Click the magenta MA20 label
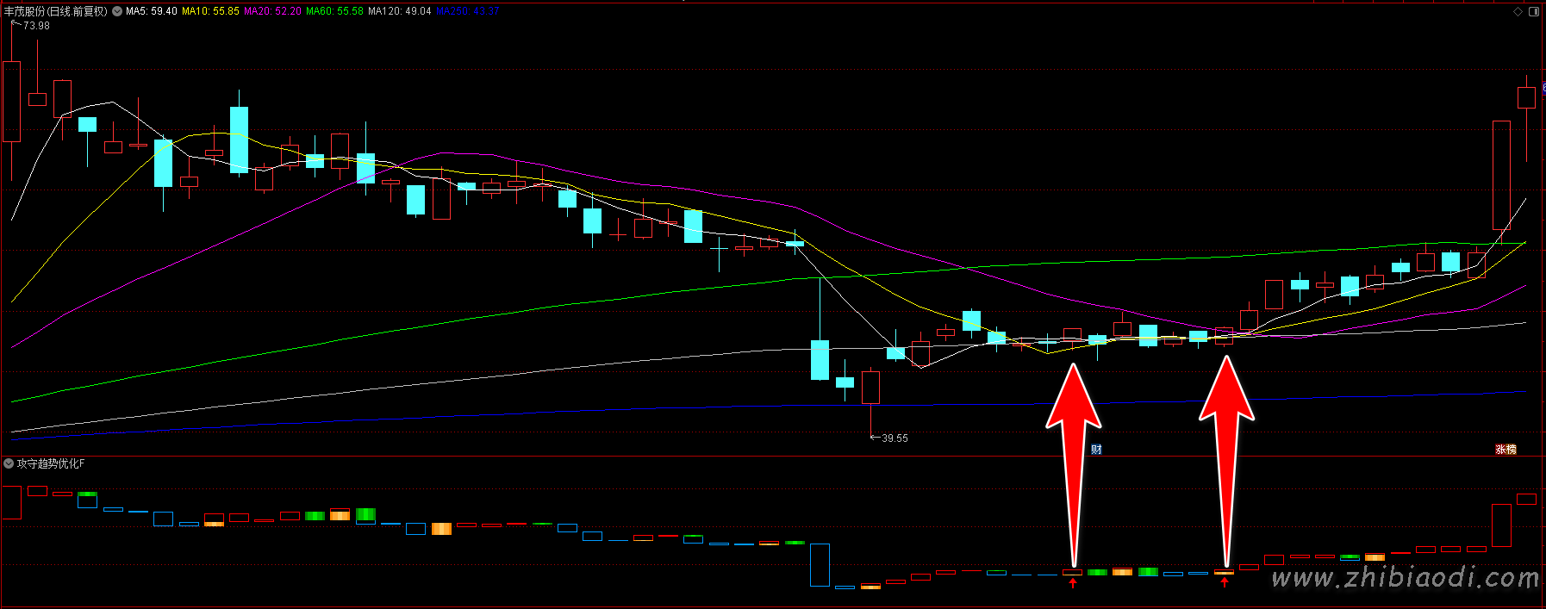This screenshot has width=1546, height=609. (x=272, y=11)
